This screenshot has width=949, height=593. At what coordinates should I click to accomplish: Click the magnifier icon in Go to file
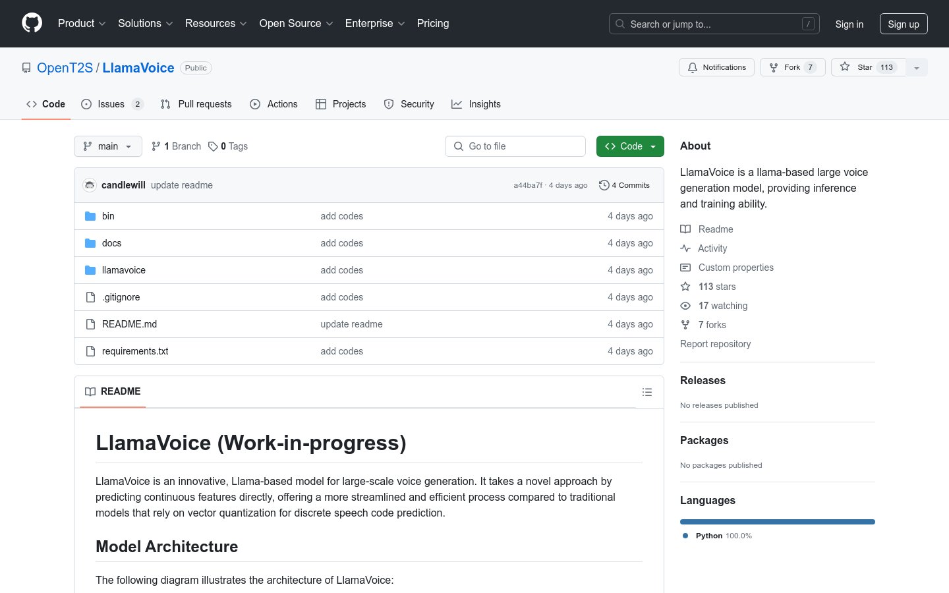[459, 146]
